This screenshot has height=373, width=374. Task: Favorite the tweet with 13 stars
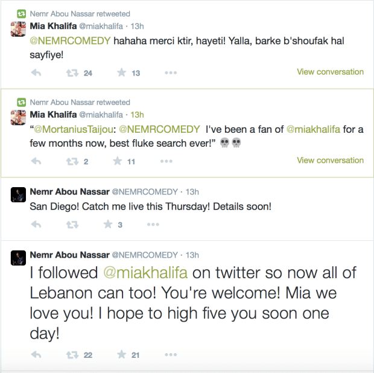[121, 73]
